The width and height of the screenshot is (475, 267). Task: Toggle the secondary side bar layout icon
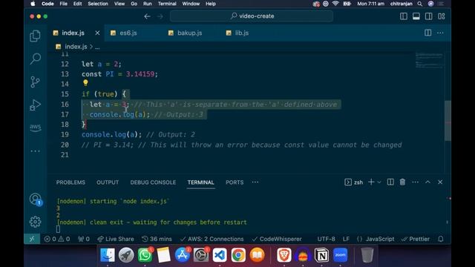(429, 16)
